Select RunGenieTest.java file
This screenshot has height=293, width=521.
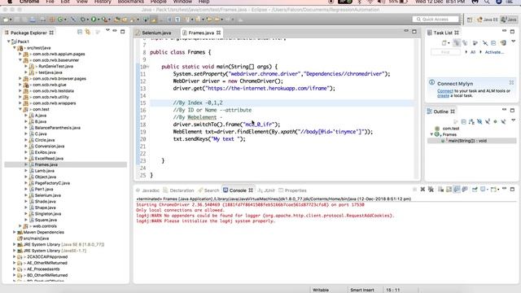[55, 67]
